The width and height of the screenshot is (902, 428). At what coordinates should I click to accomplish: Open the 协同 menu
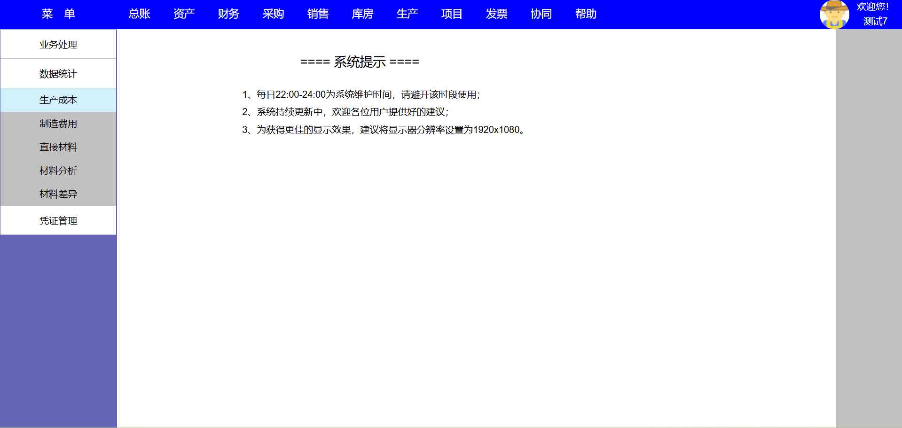pos(541,14)
